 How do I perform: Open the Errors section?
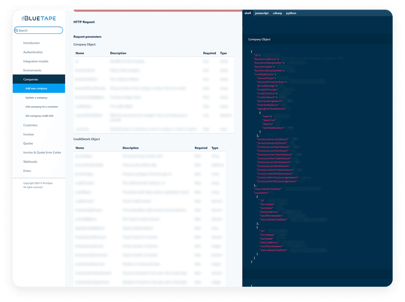[27, 171]
